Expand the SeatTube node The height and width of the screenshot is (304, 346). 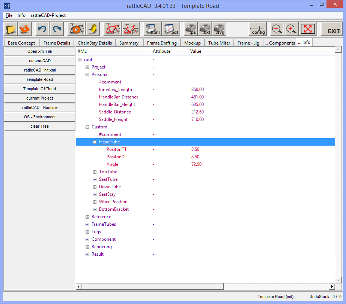click(x=95, y=179)
